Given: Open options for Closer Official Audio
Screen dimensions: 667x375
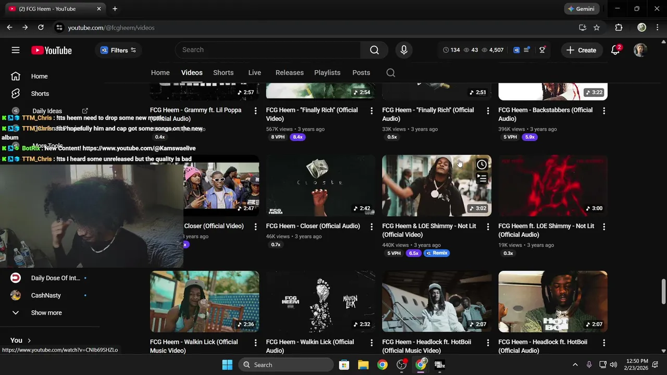Looking at the screenshot, I should pyautogui.click(x=372, y=227).
